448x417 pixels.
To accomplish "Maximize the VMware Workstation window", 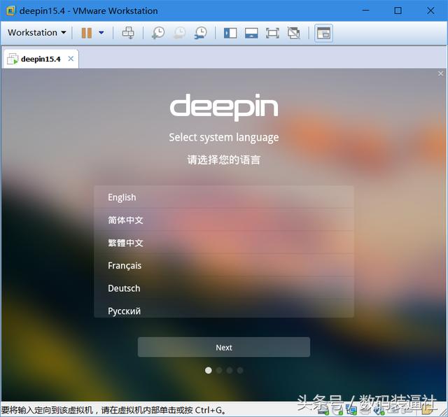I will point(398,11).
